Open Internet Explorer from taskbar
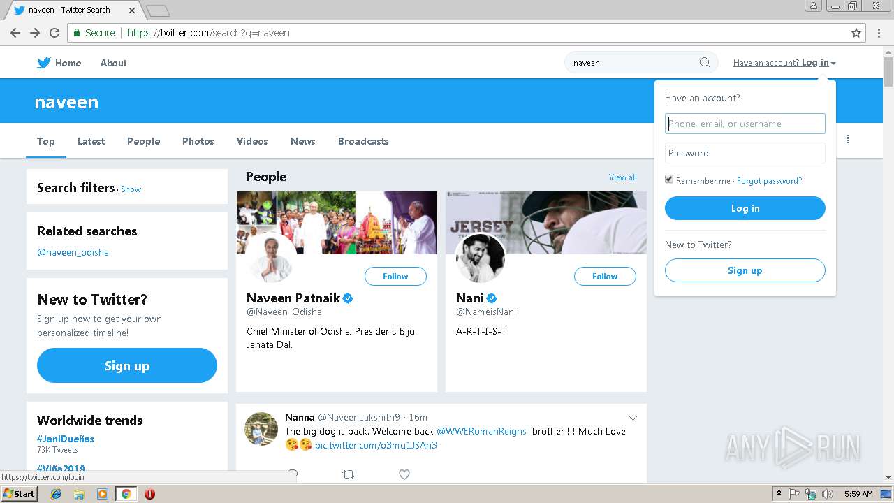Screen dimensions: 894x503 (57, 494)
